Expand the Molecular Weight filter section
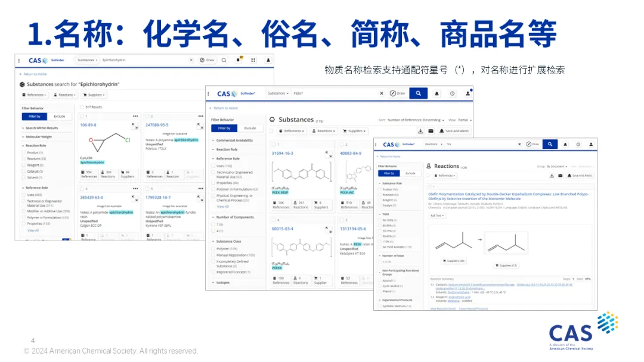 pyautogui.click(x=37, y=137)
